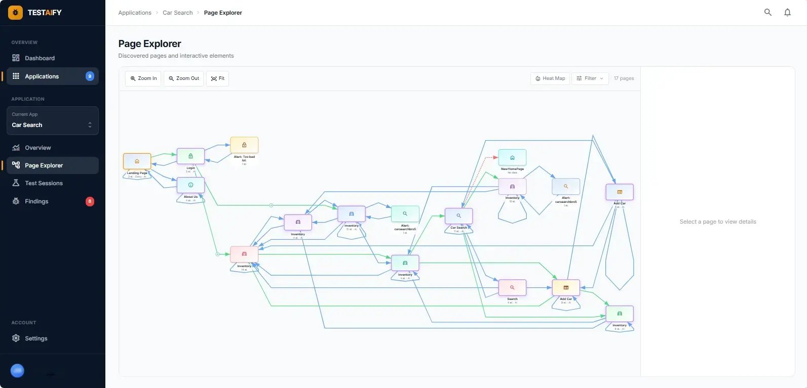Open the Overview section
Viewport: 807px width, 388px height.
pyautogui.click(x=53, y=148)
